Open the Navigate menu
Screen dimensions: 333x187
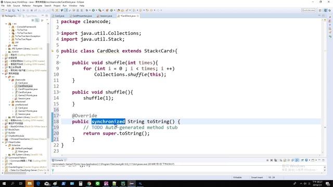pyautogui.click(x=37, y=6)
